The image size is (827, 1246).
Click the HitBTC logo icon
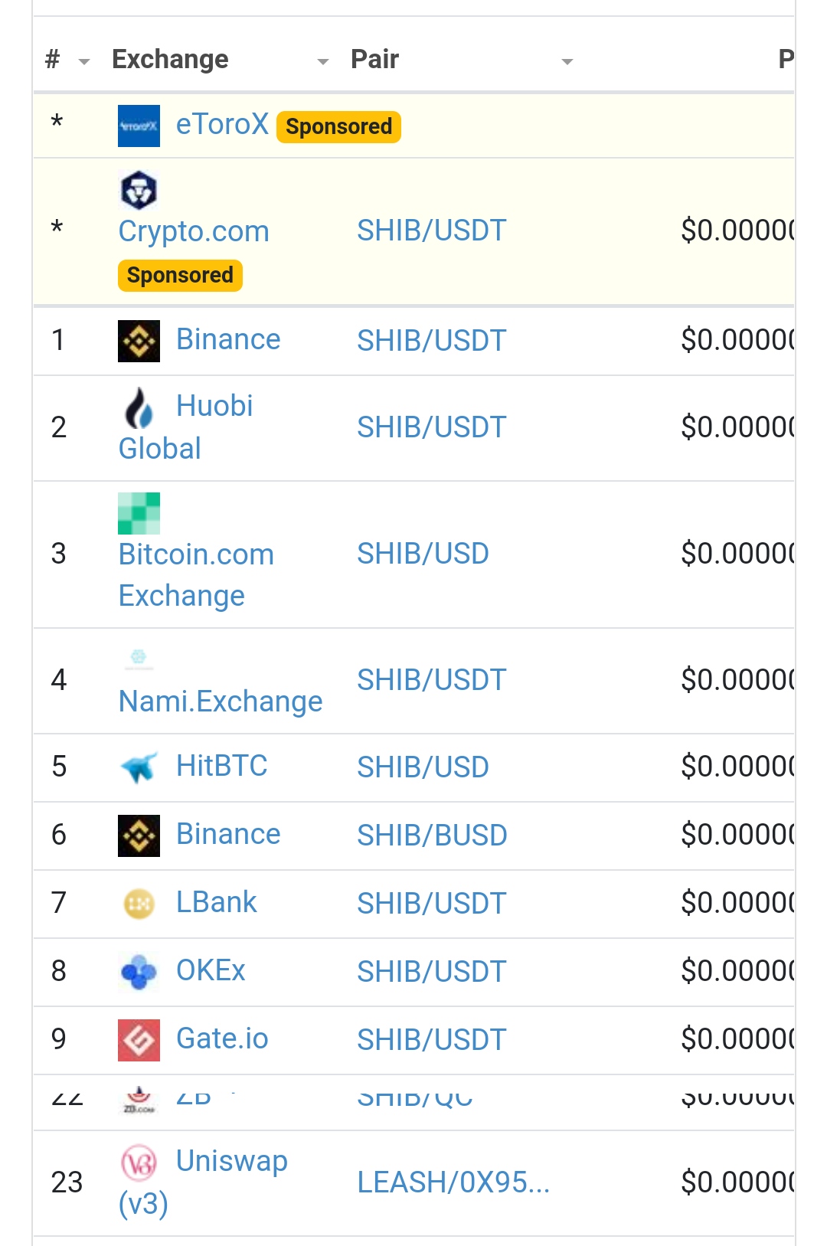point(139,767)
